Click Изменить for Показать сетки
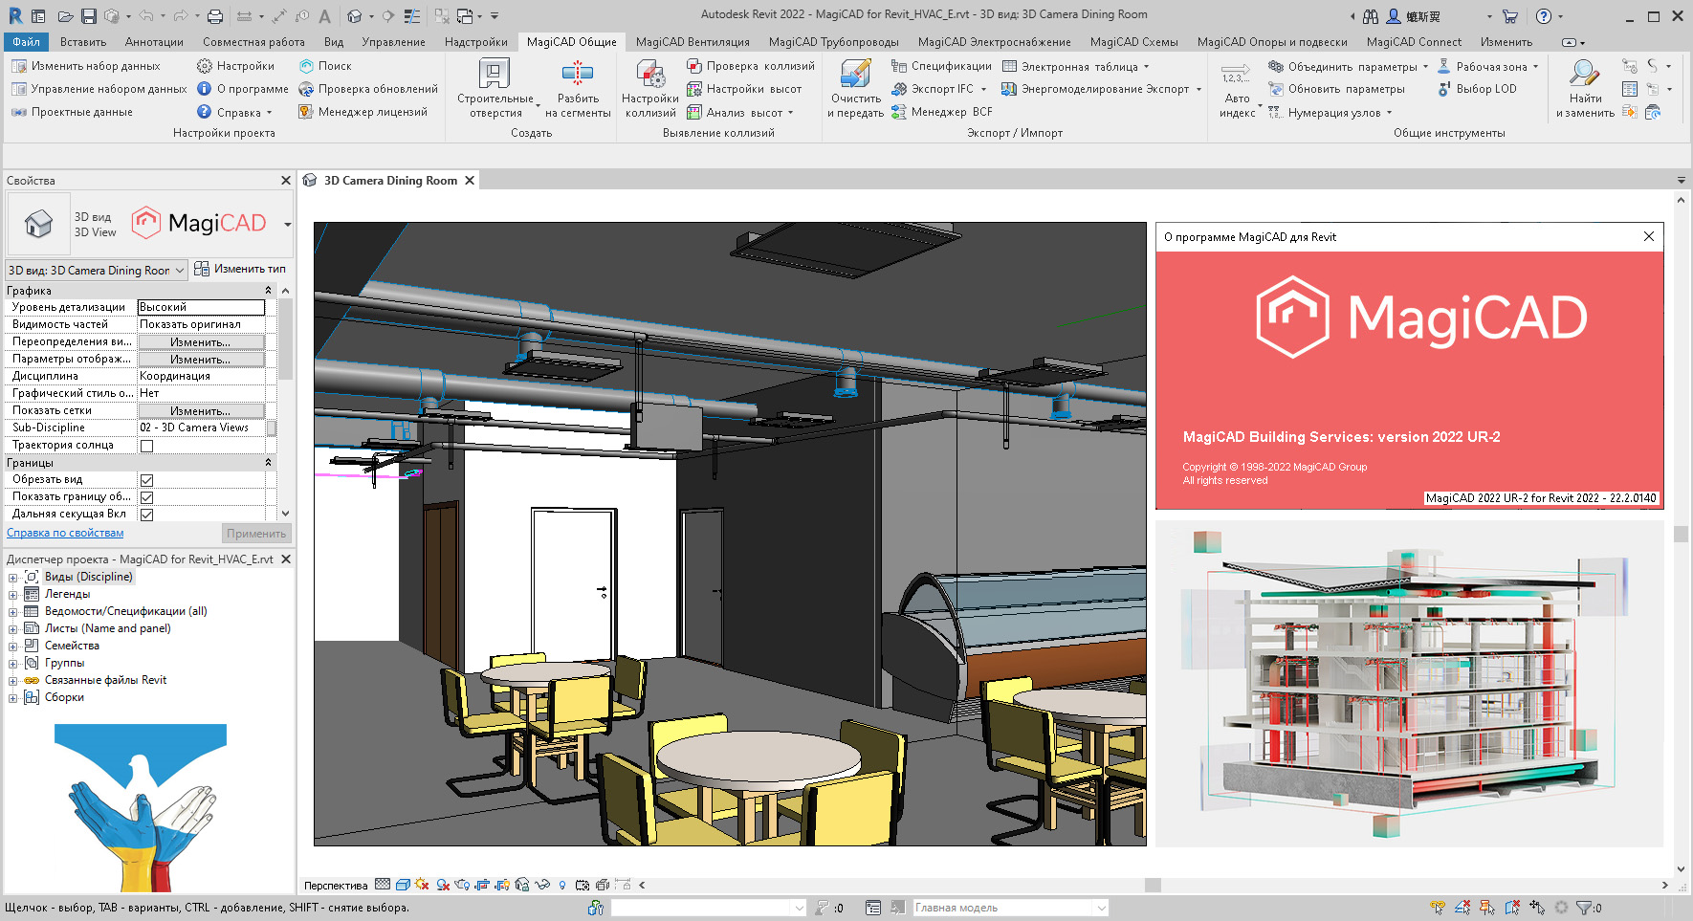 201,411
